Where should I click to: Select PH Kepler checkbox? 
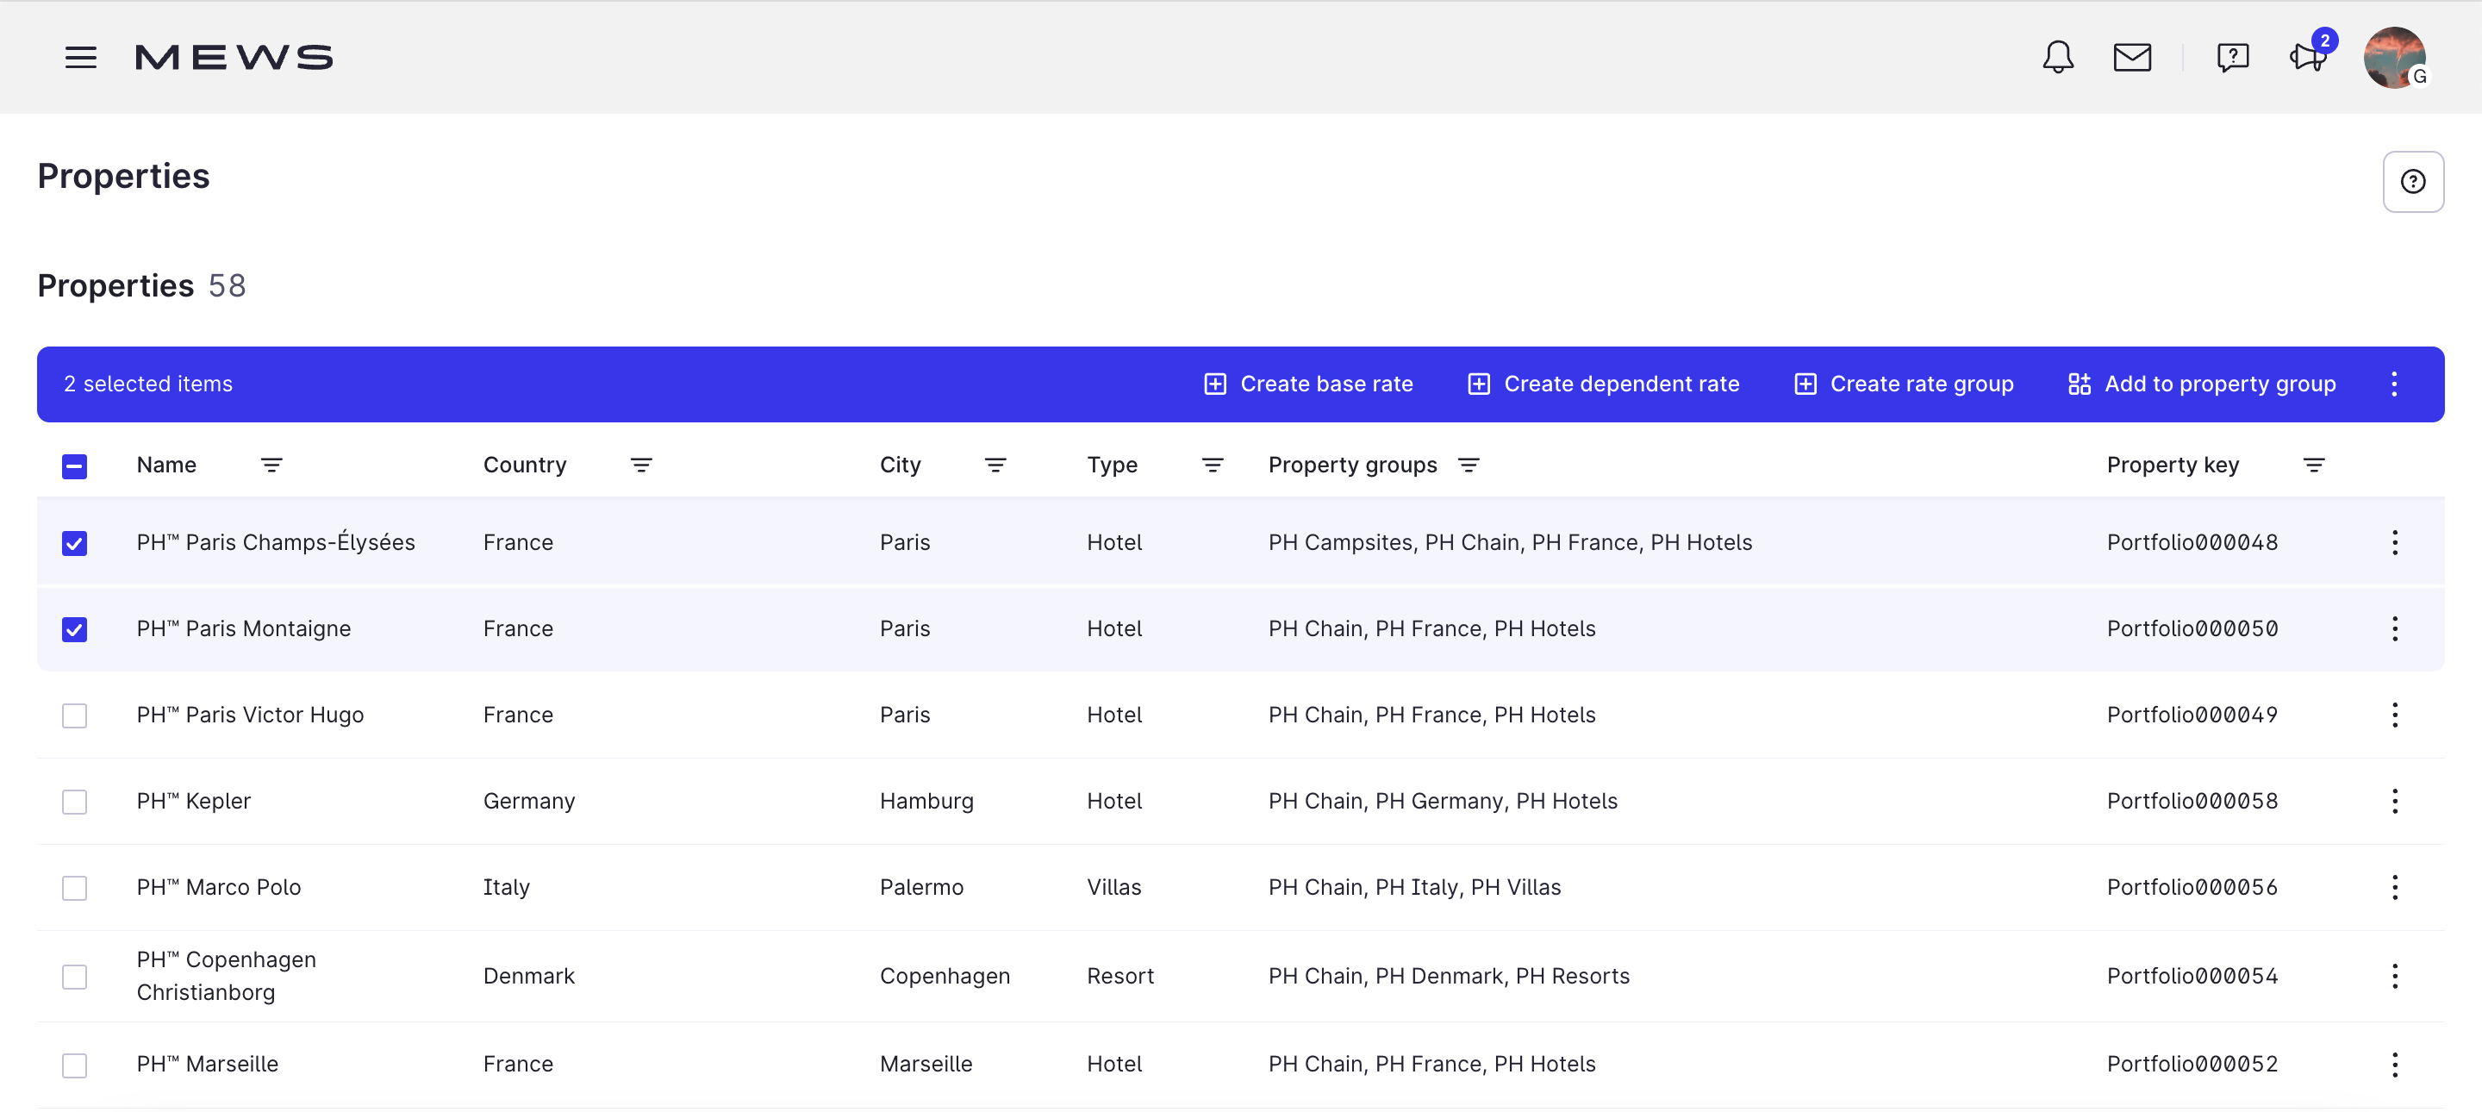click(x=74, y=802)
